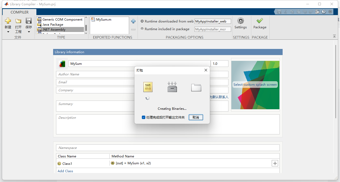
Task: Click the Description text area
Action: (168, 124)
